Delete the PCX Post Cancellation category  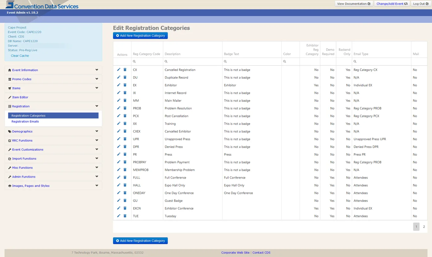click(x=125, y=116)
